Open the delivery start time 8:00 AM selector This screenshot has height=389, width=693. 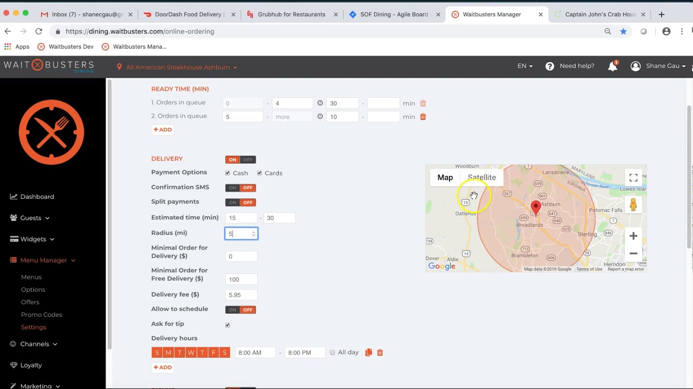[x=255, y=352]
